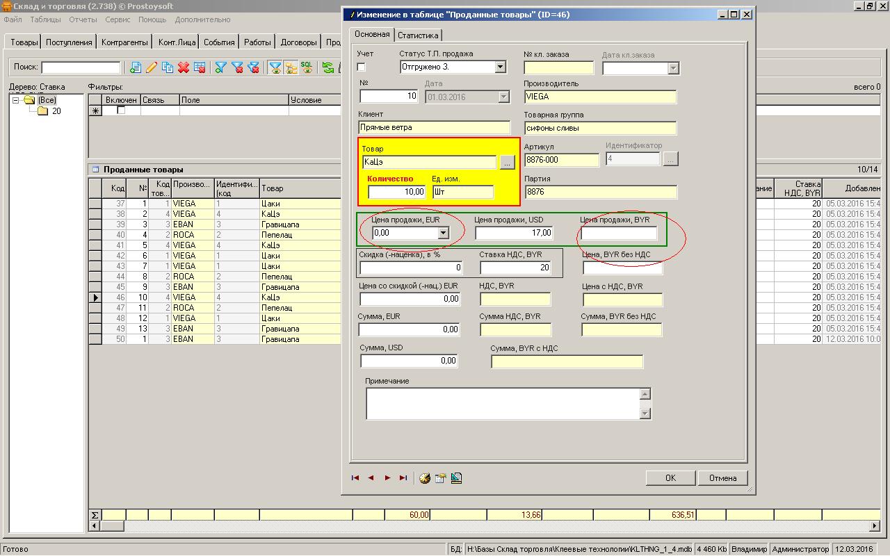Click the Цена продажи, USD field
This screenshot has width=890, height=556.
coord(515,233)
